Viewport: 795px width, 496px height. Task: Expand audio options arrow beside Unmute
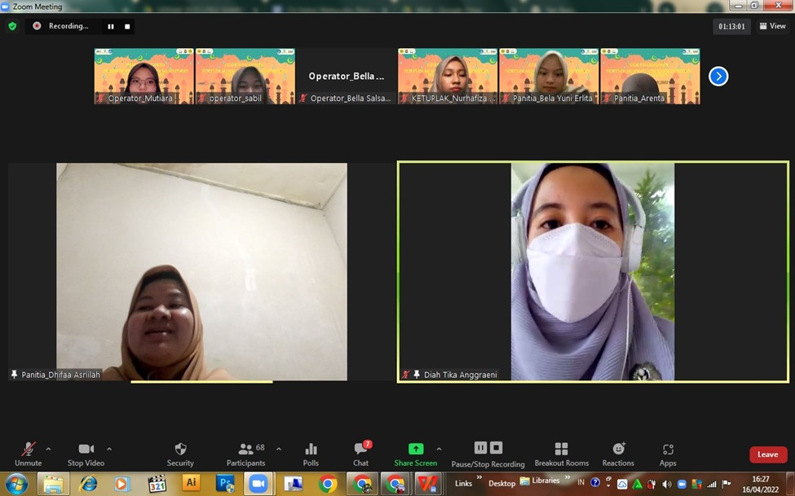point(48,449)
